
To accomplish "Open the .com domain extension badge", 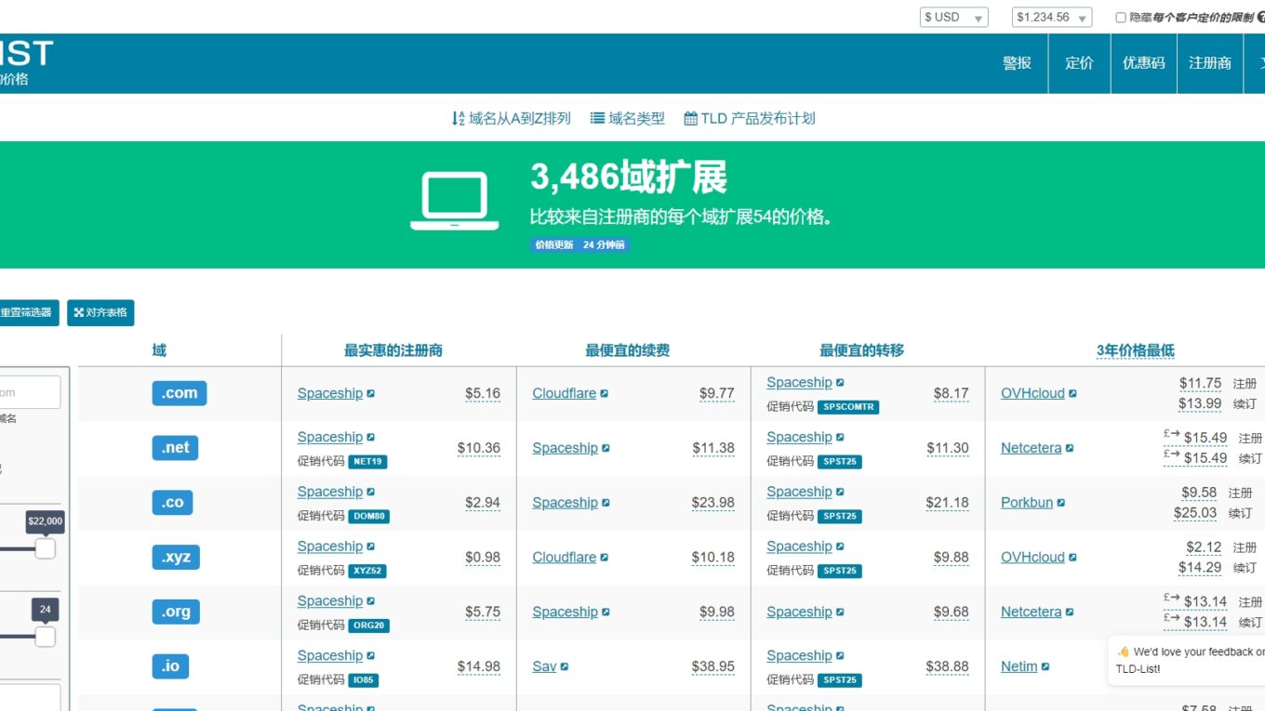I will tap(180, 393).
